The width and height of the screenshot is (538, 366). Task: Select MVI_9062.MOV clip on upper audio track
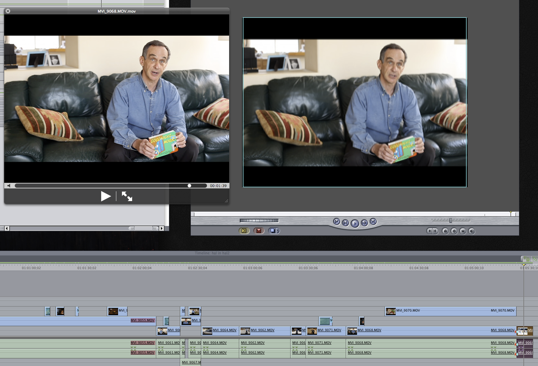tap(265, 343)
